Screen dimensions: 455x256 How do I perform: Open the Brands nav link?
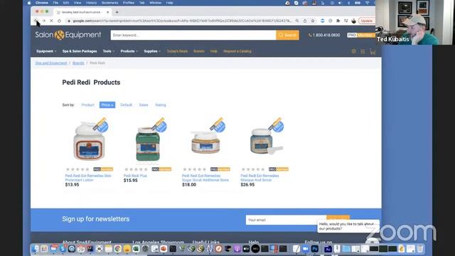coord(199,51)
